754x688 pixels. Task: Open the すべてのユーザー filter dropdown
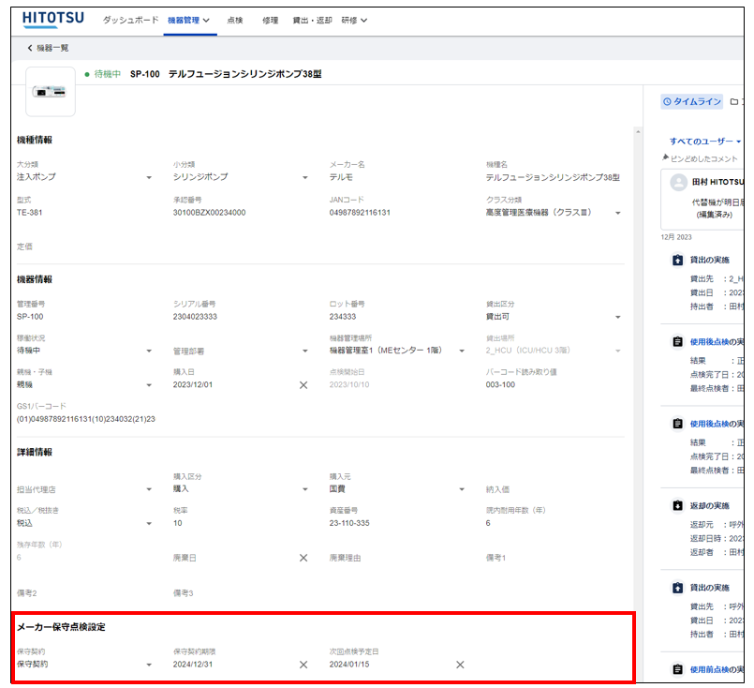[x=705, y=142]
